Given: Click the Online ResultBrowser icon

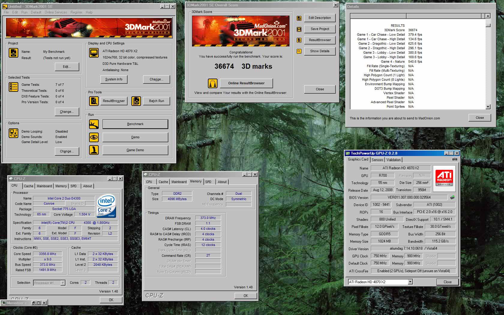Looking at the screenshot, I should point(212,83).
